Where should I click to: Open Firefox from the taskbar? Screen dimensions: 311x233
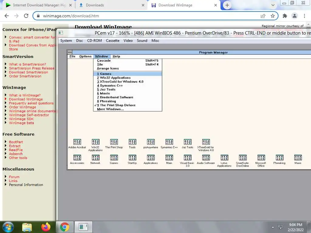[46, 227]
